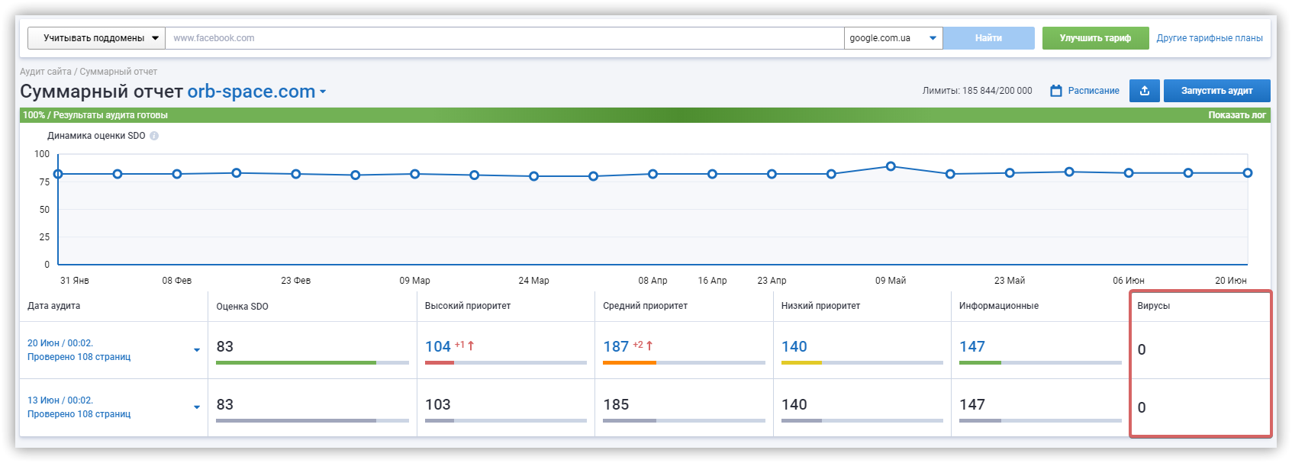1292x463 pixels.
Task: Expand the 20 Июн audit row arrow
Action: tap(197, 350)
